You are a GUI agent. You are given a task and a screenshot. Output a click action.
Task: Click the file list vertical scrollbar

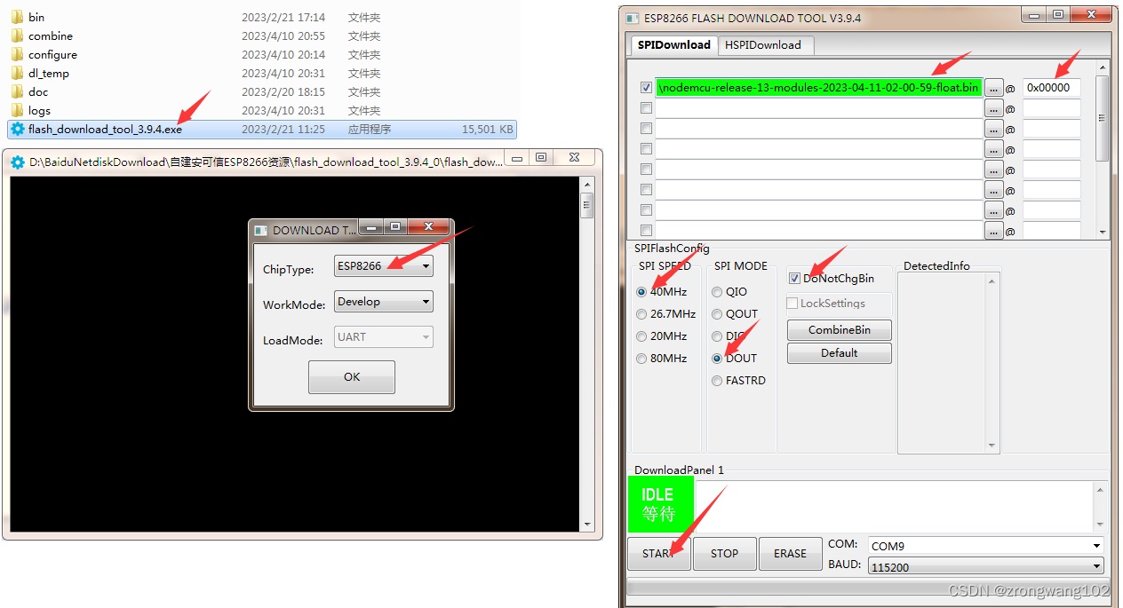1103,149
